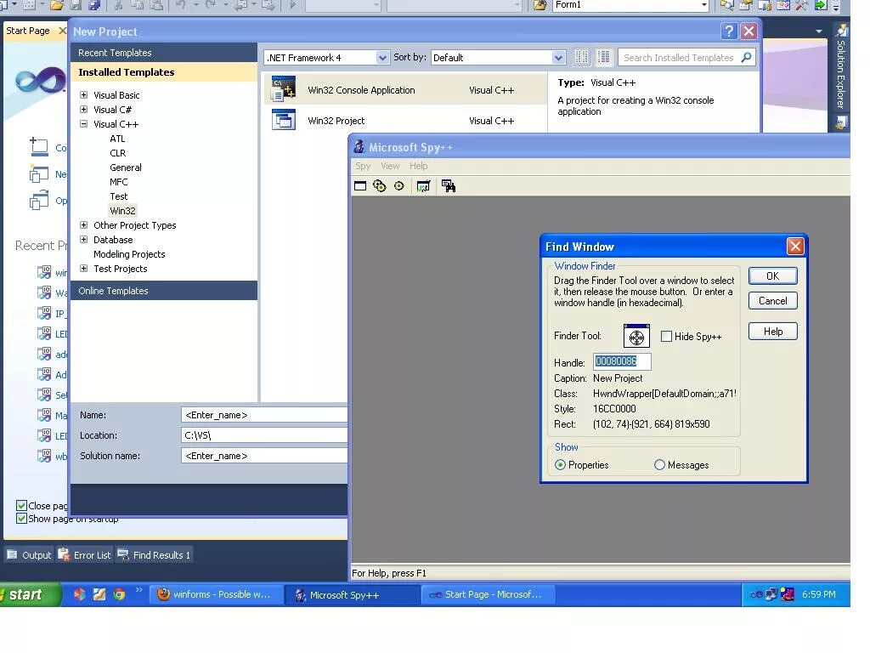Open the Form1 combo box dropdown
The image size is (870, 653).
point(703,5)
